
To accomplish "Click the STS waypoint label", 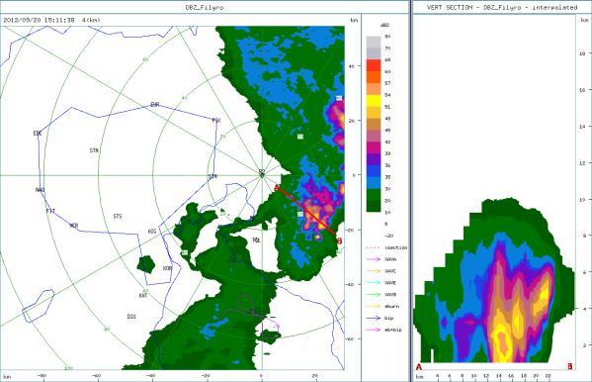I will [x=118, y=216].
